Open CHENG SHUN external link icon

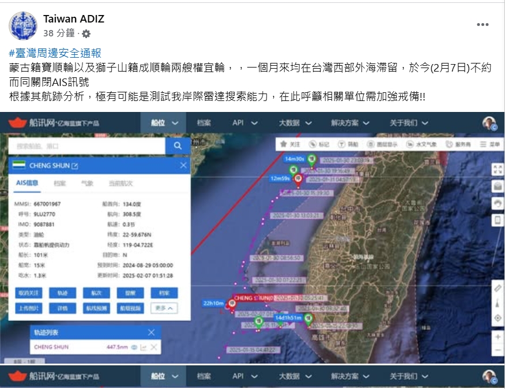[75, 166]
